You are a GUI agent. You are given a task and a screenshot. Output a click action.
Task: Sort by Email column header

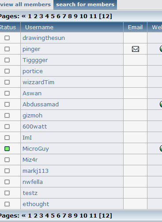[135, 27]
